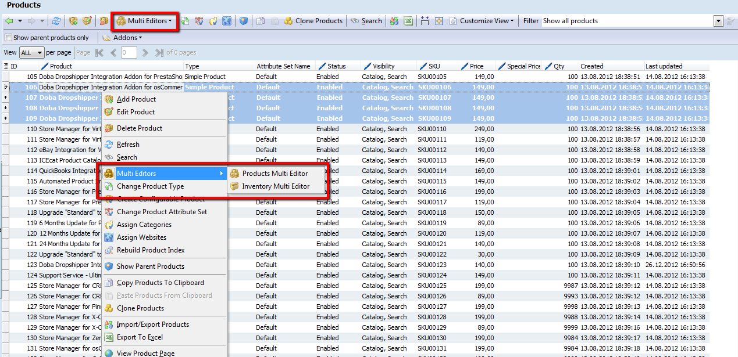Click the Show Parent Products shield icon in toolbar

(x=243, y=21)
